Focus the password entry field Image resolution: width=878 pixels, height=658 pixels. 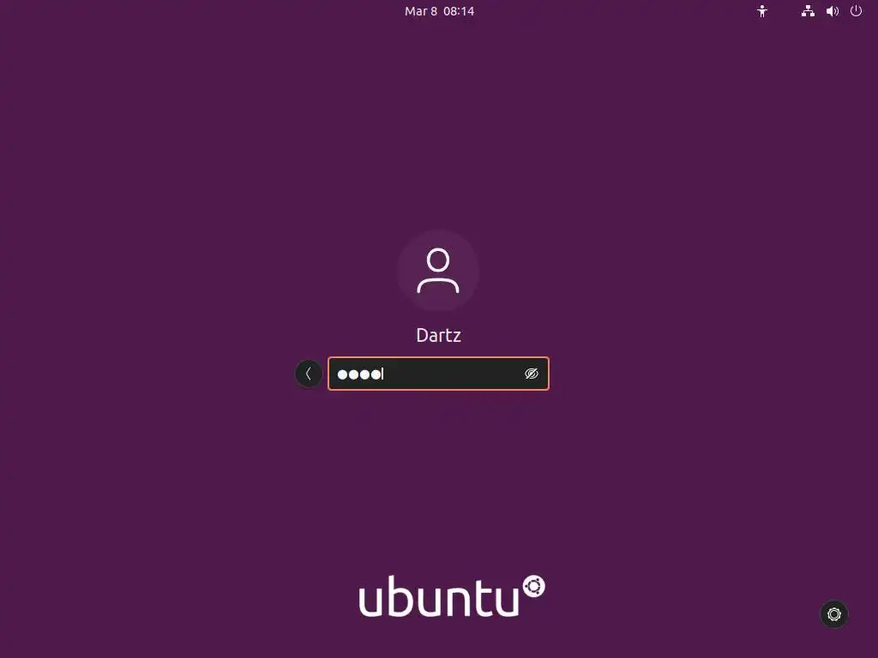(438, 374)
